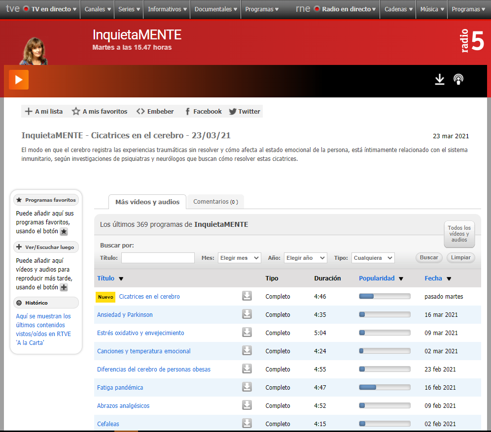The height and width of the screenshot is (432, 491).
Task: Open the Canales menu
Action: tap(98, 9)
